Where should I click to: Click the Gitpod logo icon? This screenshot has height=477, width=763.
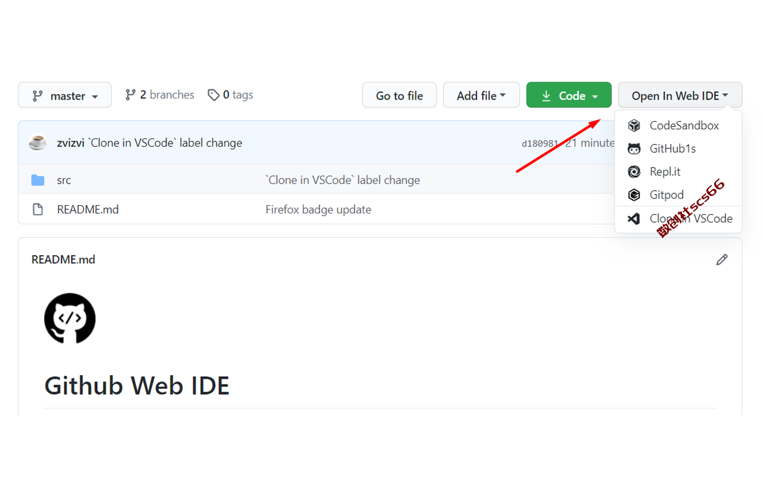634,195
